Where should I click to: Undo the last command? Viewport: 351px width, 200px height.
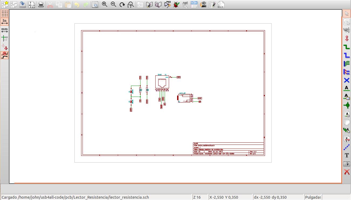(77, 5)
